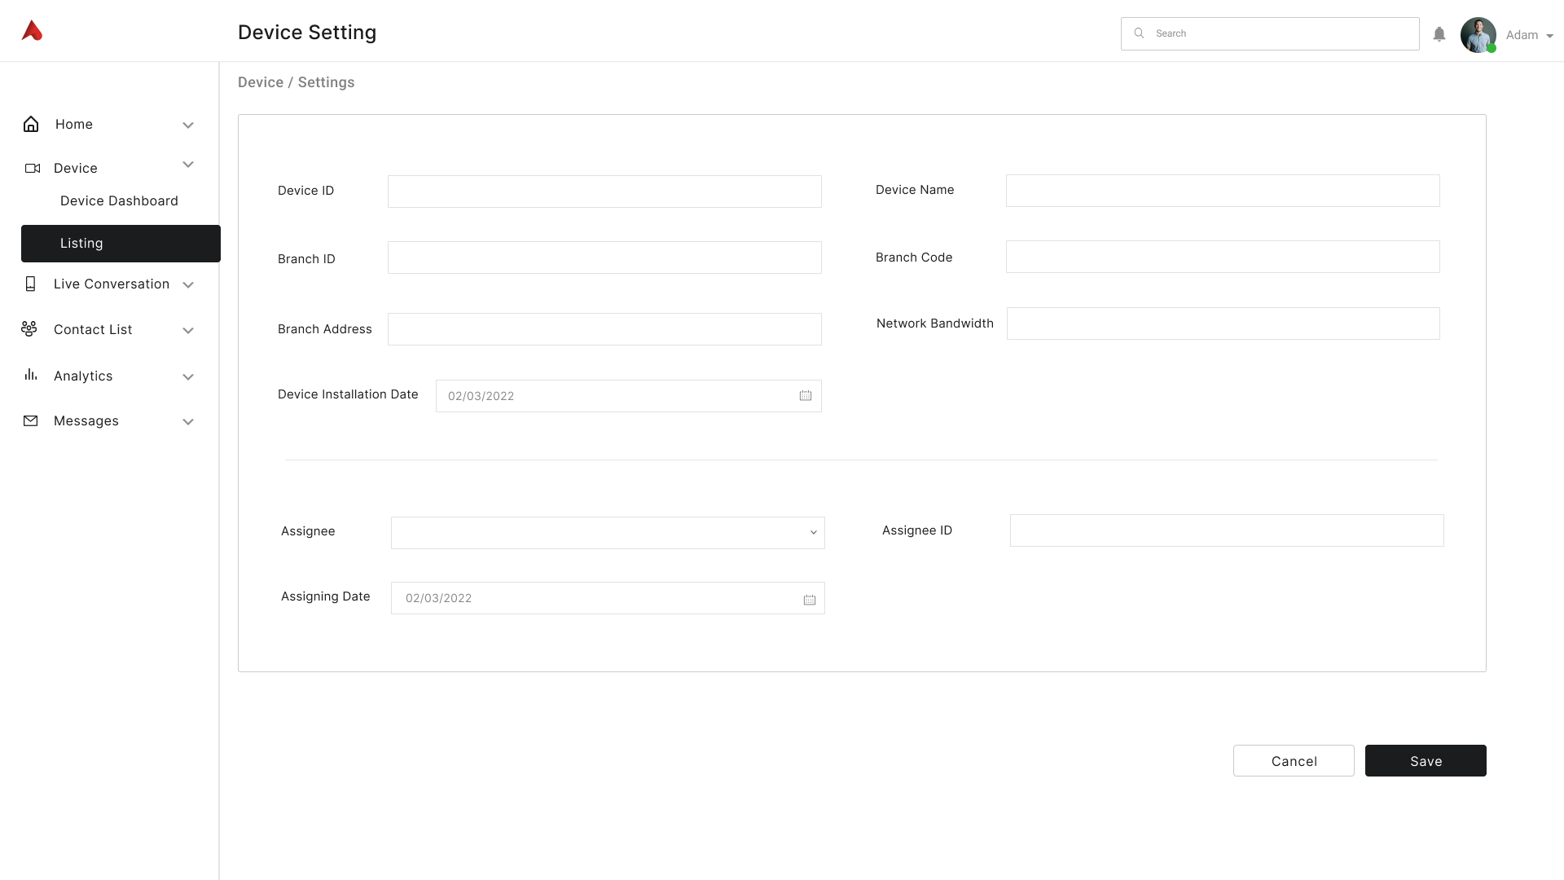The width and height of the screenshot is (1564, 880).
Task: Click the Analytics bar chart icon
Action: click(31, 375)
